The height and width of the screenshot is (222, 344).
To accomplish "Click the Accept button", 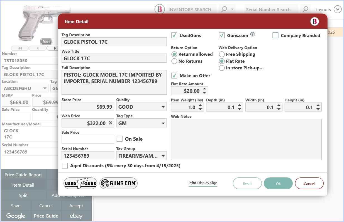I will point(76,206).
